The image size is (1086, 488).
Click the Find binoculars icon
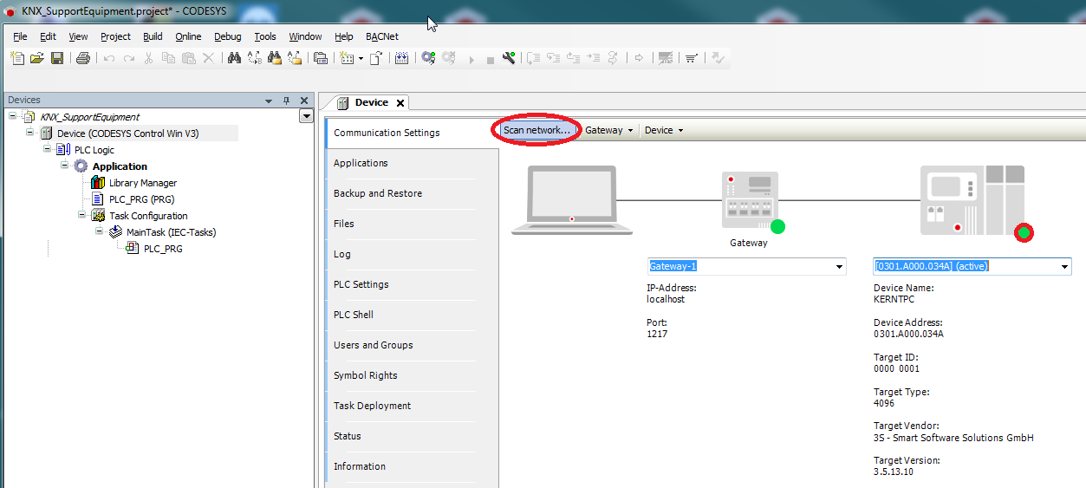pos(233,58)
